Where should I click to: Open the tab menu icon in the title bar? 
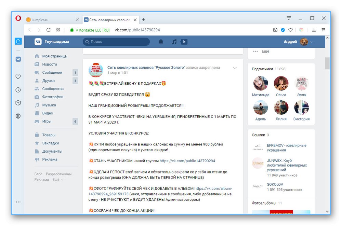tap(289, 18)
